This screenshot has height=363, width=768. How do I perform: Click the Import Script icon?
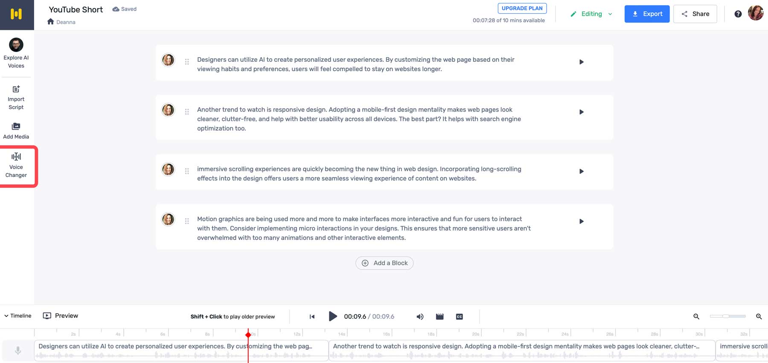tap(16, 89)
